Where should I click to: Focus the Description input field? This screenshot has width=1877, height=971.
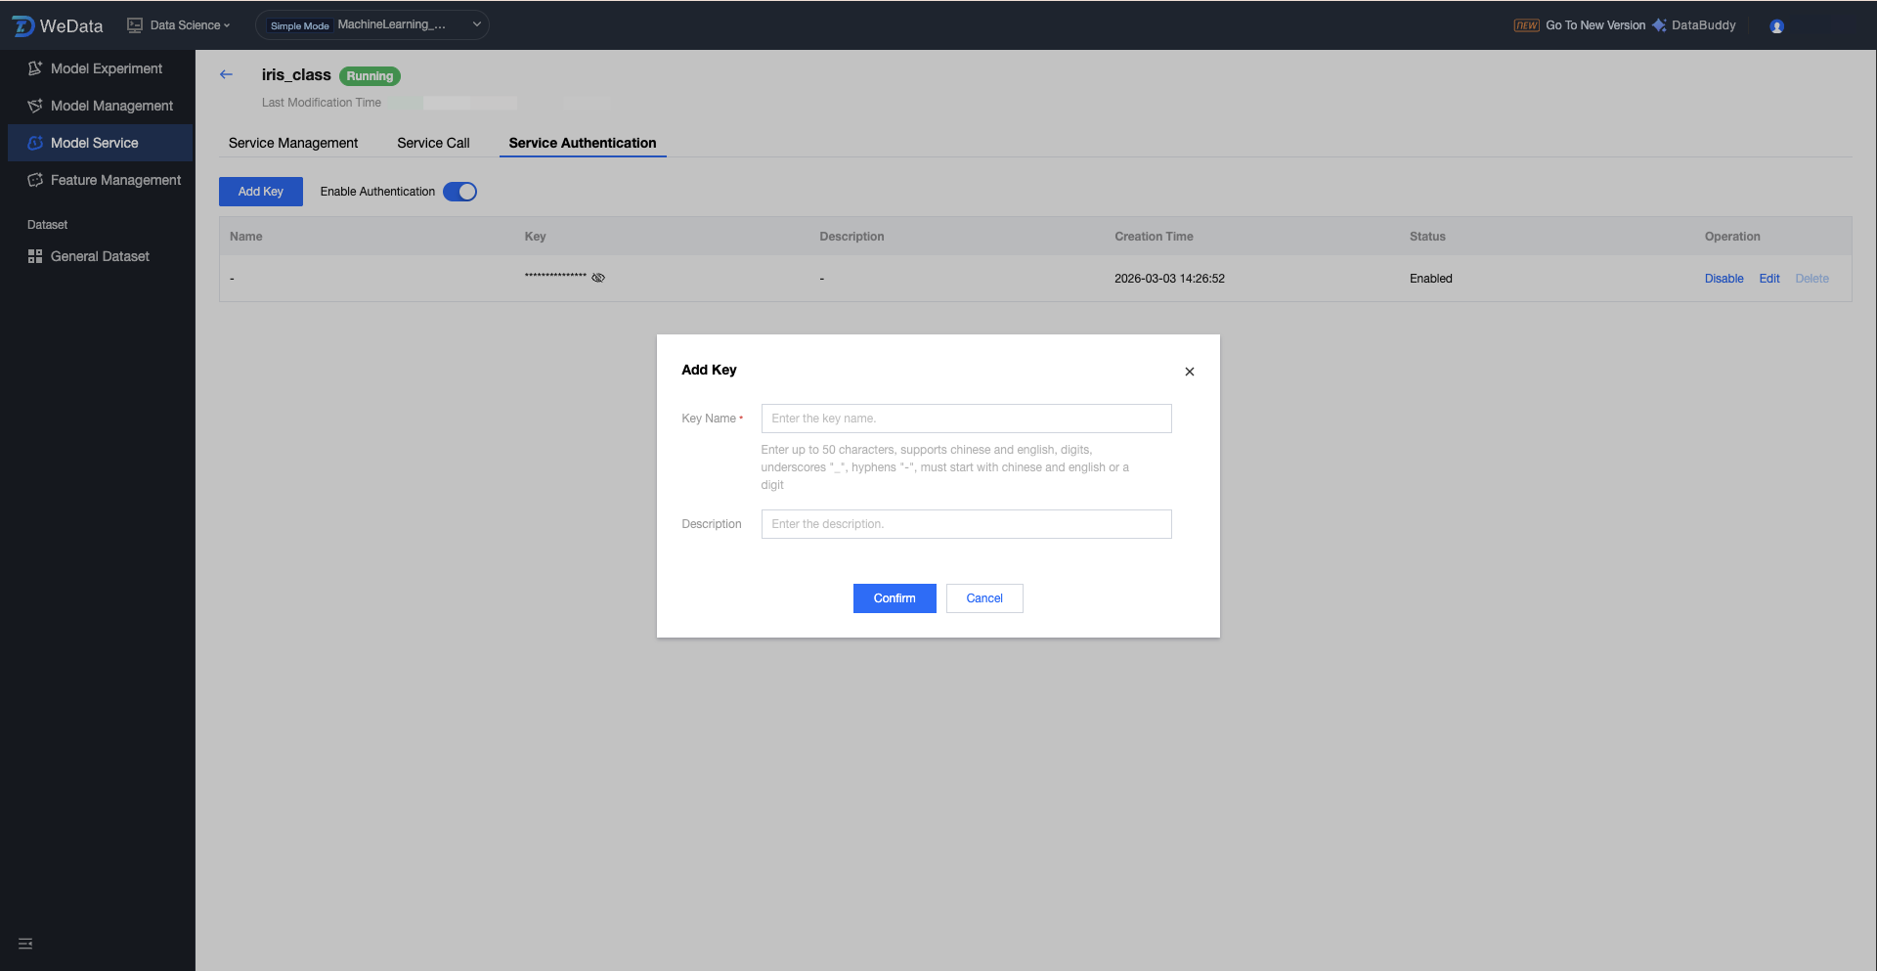coord(966,524)
